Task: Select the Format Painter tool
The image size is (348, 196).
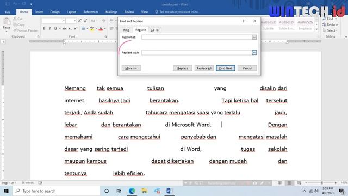Action: [x=26, y=30]
